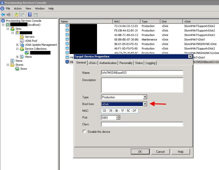
Task: Open the File menu
Action: (8, 8)
